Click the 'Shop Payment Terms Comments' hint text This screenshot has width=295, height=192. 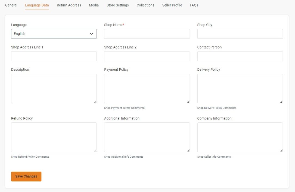(x=124, y=108)
